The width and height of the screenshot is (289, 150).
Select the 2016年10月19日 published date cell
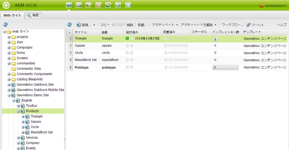pos(147,38)
